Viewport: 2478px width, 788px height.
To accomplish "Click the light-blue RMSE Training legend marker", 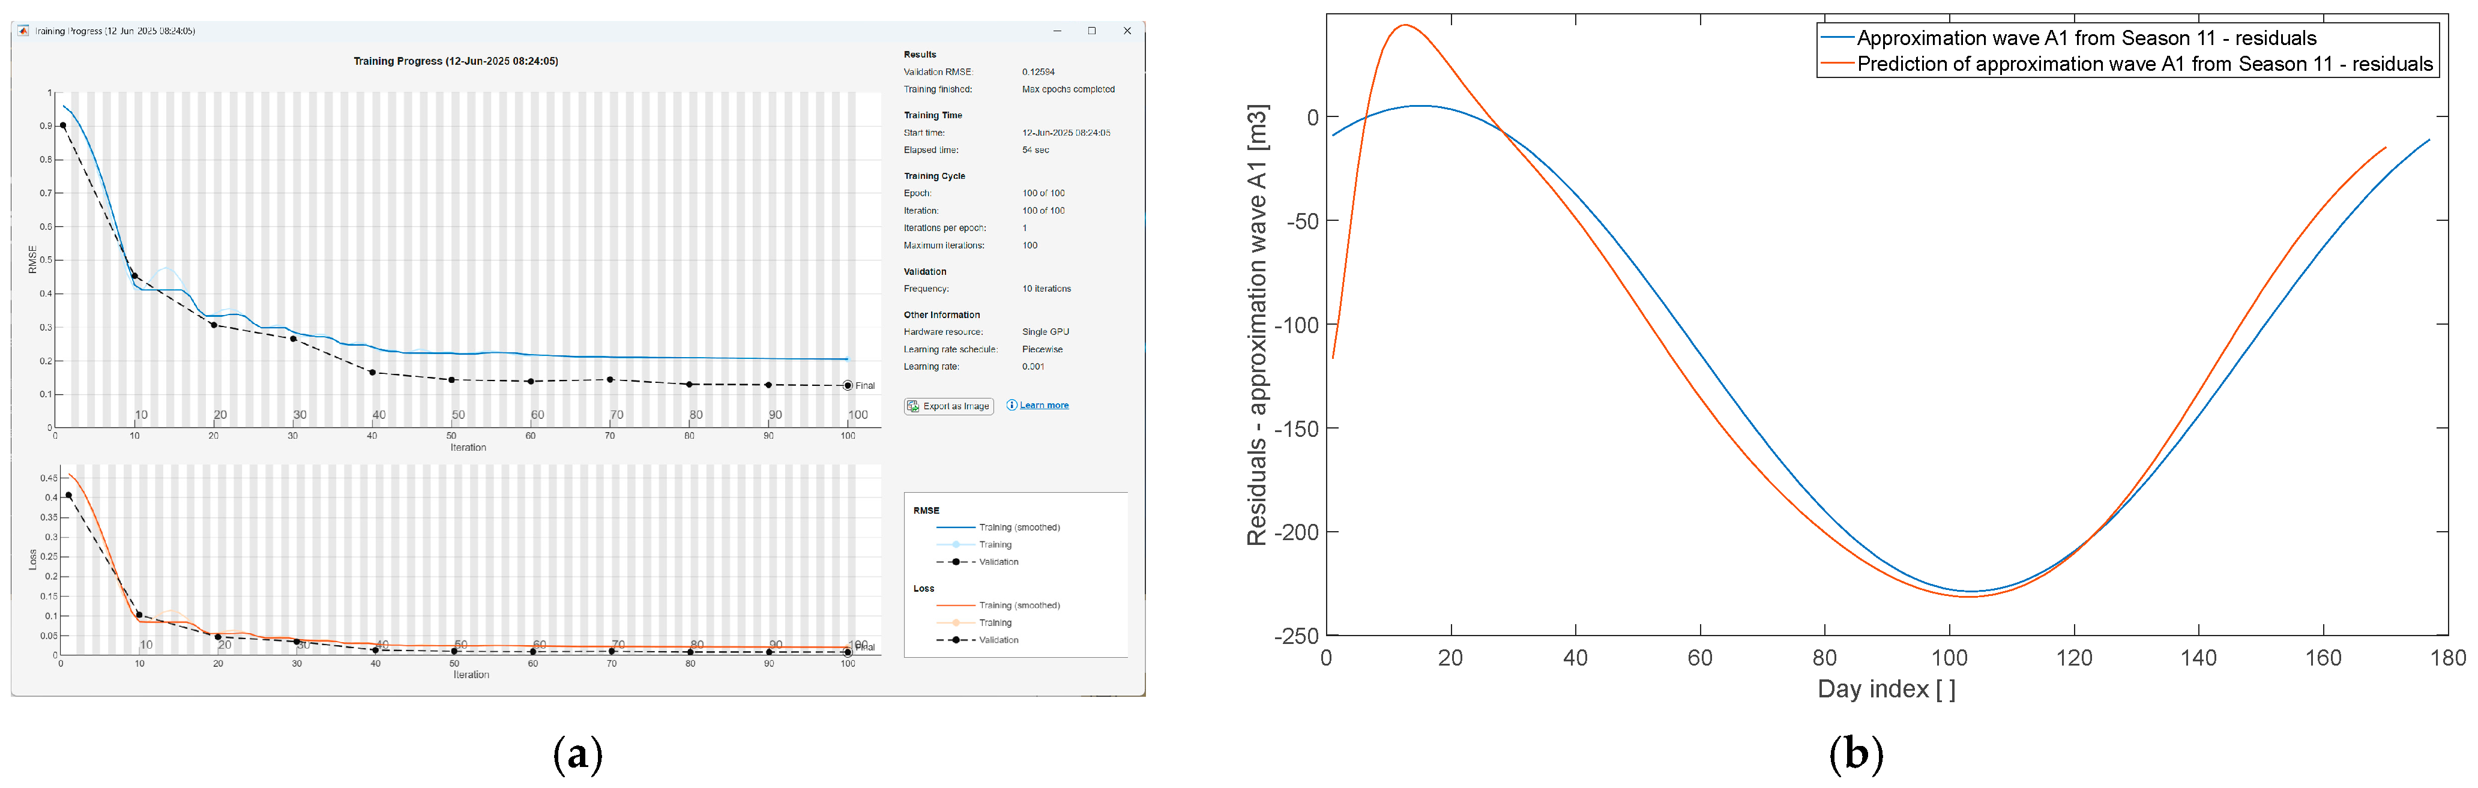I will point(955,544).
